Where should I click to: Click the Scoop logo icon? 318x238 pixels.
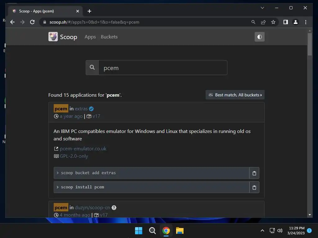(53, 37)
